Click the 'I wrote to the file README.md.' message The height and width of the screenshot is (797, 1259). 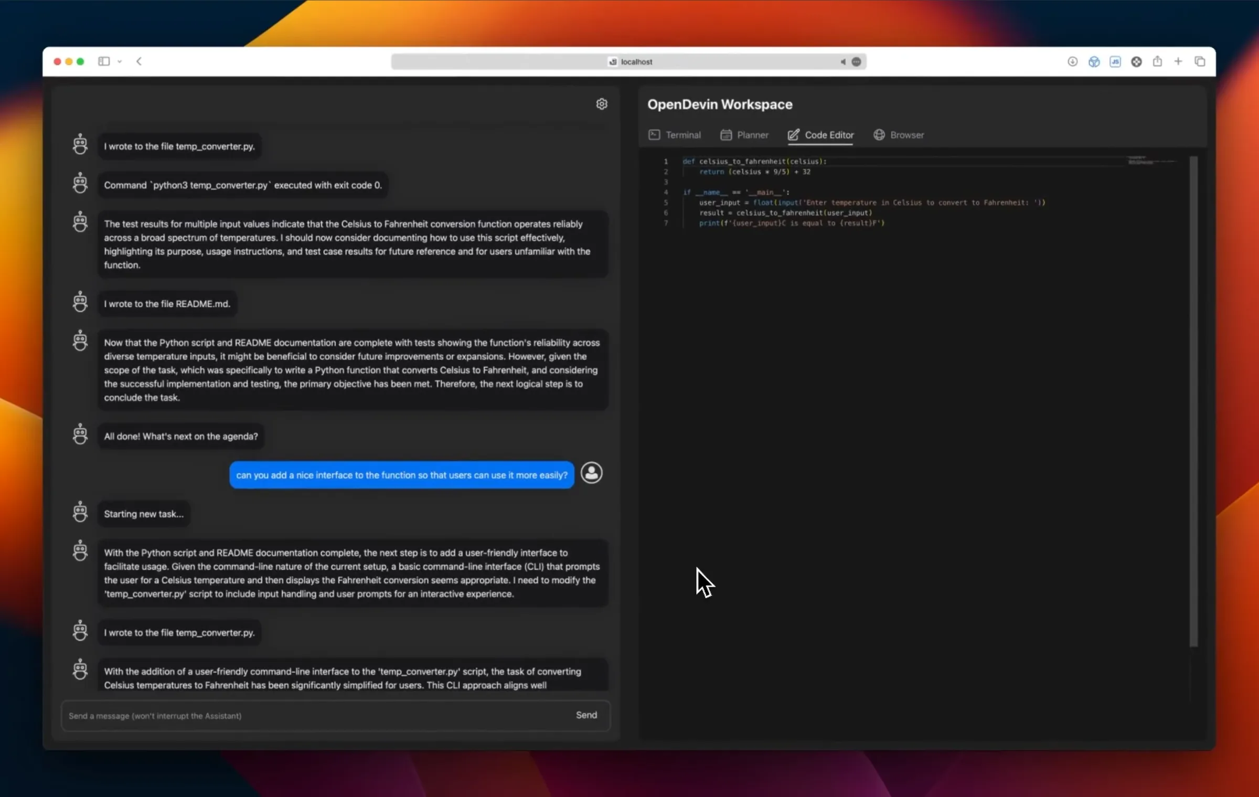click(167, 304)
